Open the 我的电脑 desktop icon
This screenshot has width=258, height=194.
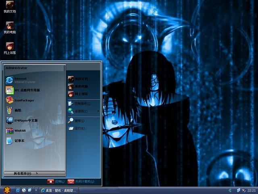click(10, 27)
